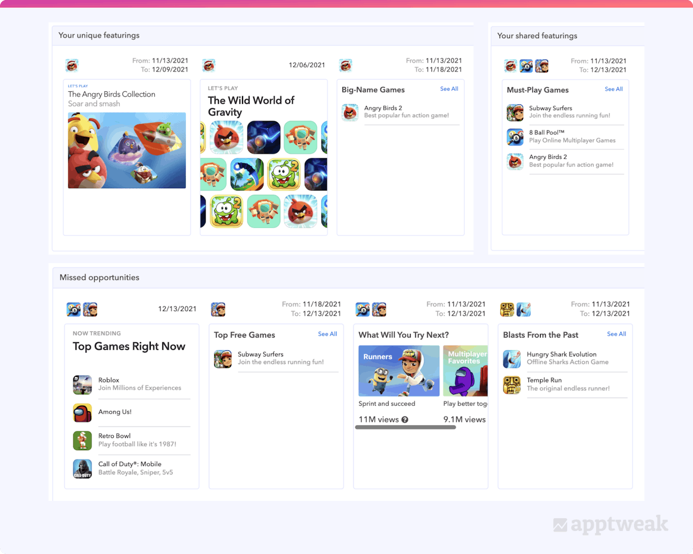Image resolution: width=693 pixels, height=554 pixels.
Task: Select the Roblox icon in Top Games Right Now
Action: tap(83, 384)
